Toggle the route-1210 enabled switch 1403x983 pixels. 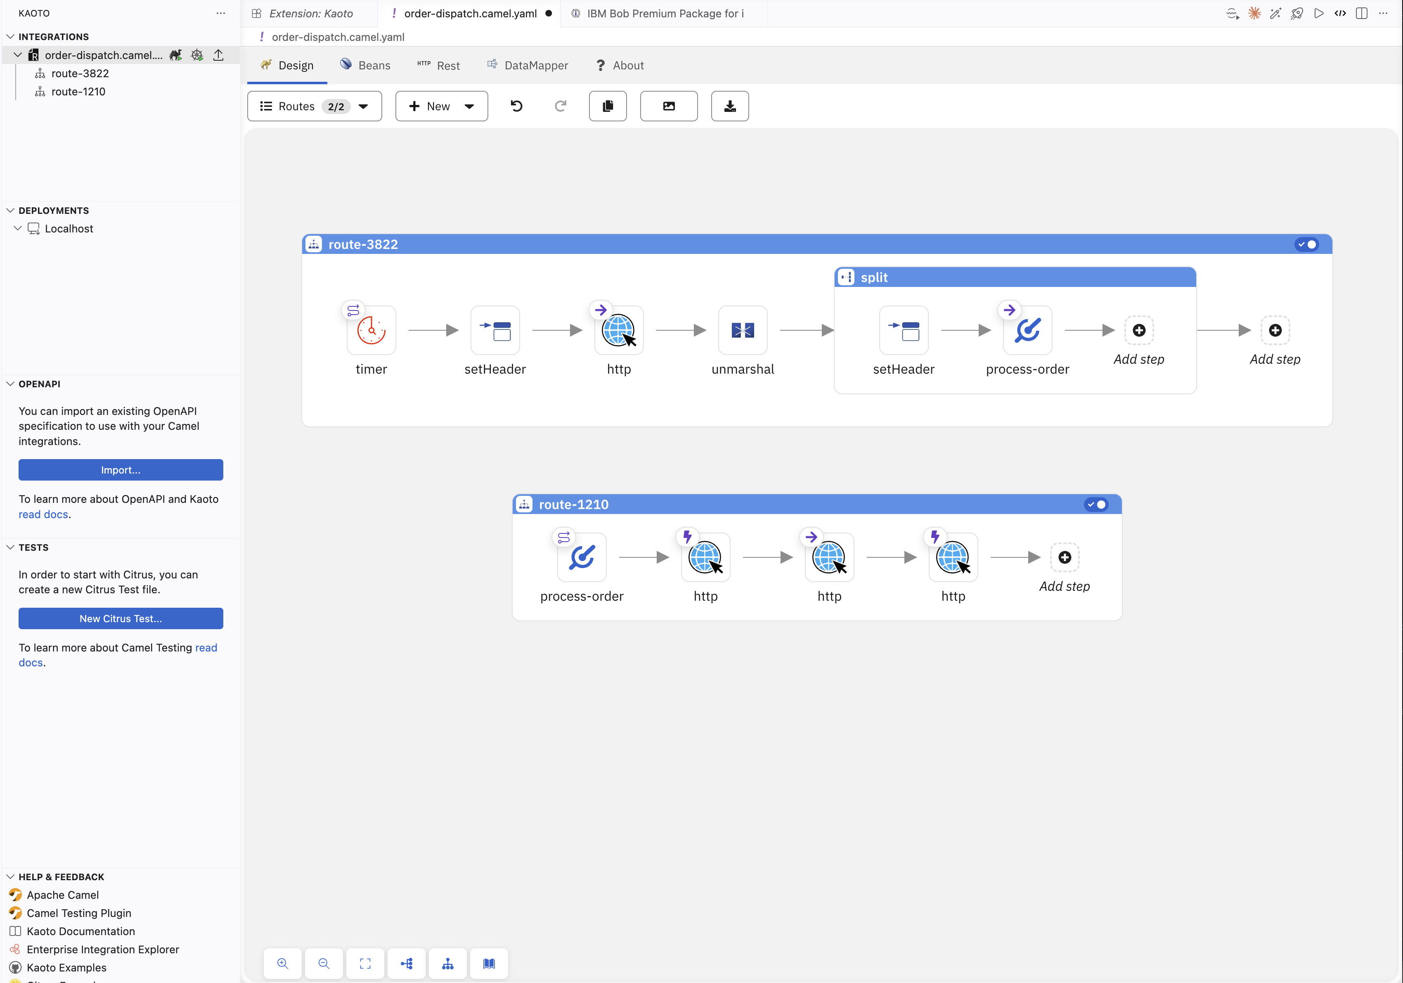point(1096,505)
